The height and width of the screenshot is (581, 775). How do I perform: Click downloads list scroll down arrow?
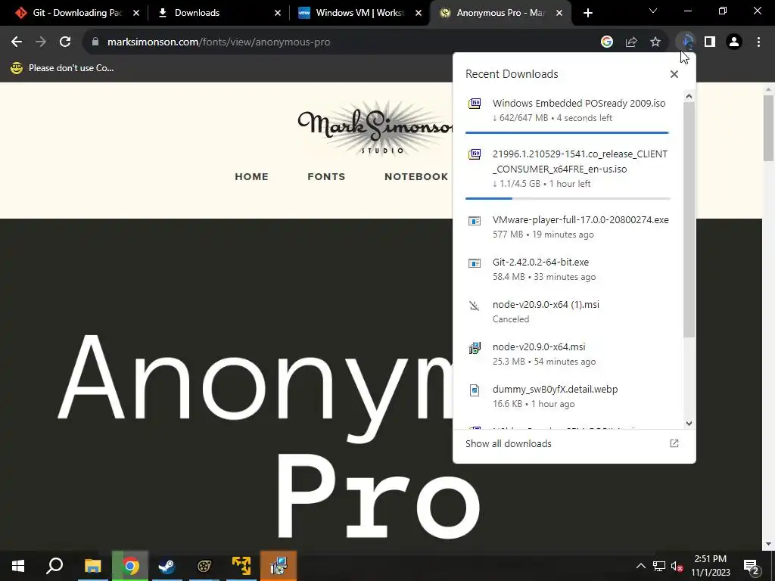click(x=689, y=424)
